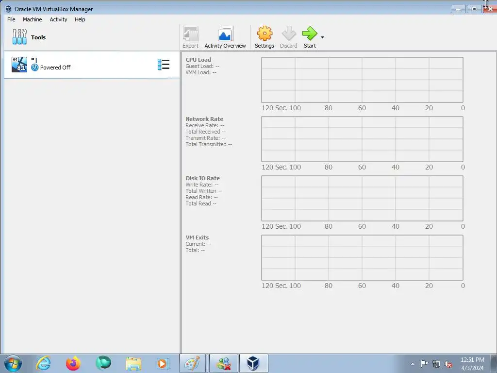The image size is (497, 373).
Task: Click the Total Transmitted label
Action: 209,144
